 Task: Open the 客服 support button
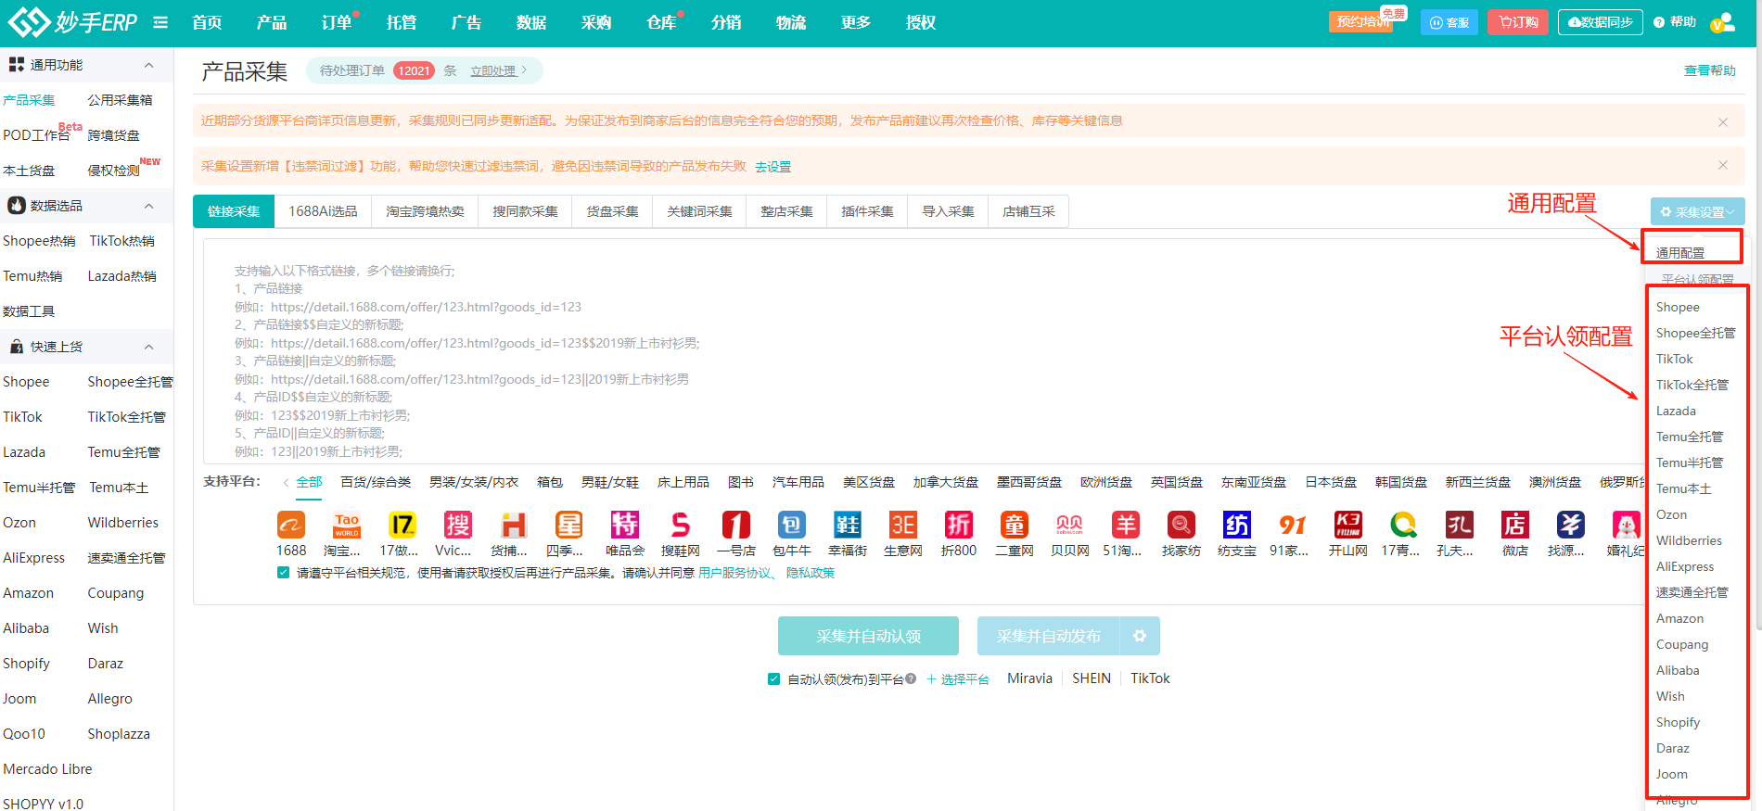1449,22
